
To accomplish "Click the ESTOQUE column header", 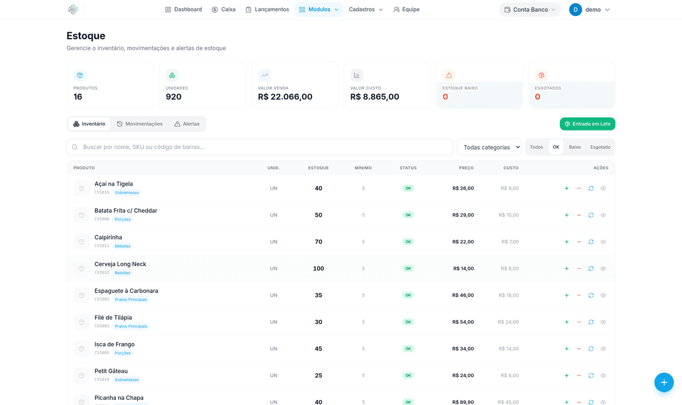I will [318, 168].
